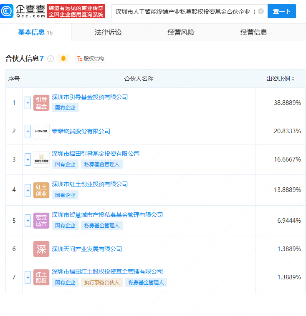Open the 股权结构 button
Viewport: 306px width, 316px height.
(91, 58)
